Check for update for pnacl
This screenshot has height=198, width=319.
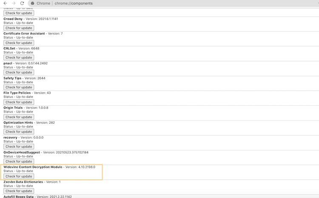coord(19,73)
